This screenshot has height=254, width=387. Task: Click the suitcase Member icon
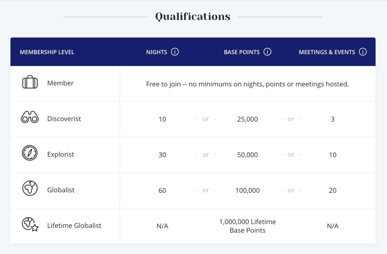click(x=30, y=83)
